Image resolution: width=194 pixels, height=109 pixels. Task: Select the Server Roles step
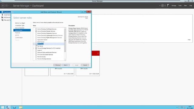pyautogui.click(x=22, y=30)
